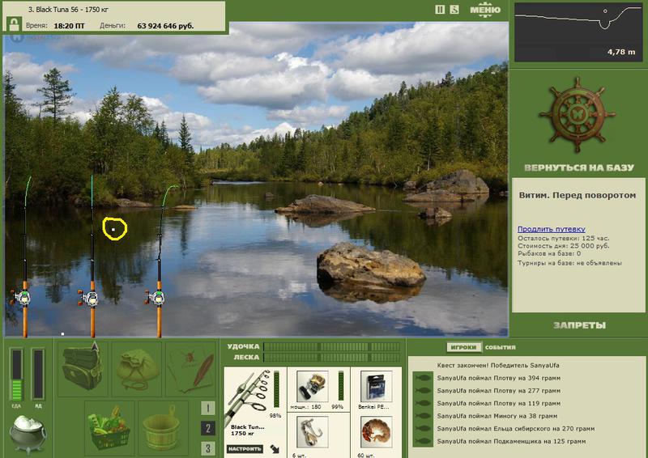The width and height of the screenshot is (648, 458).
Task: Select rod slot 1
Action: pyautogui.click(x=208, y=408)
